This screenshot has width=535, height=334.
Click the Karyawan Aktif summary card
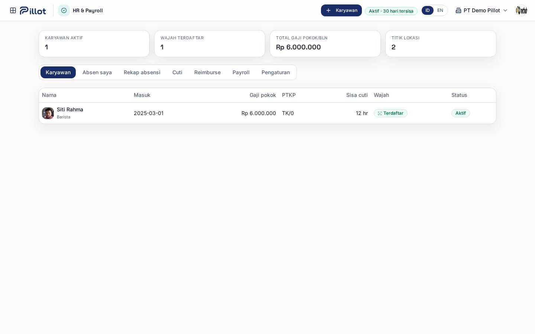coord(94,43)
